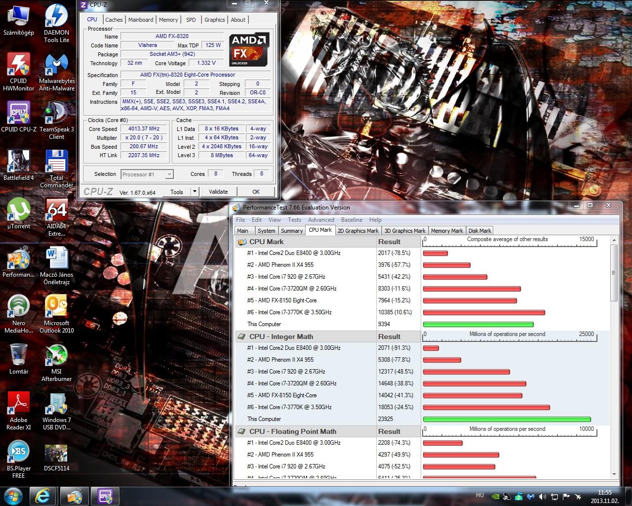Image resolution: width=632 pixels, height=506 pixels.
Task: Switch to Memory tab in CPU-Z
Action: pyautogui.click(x=168, y=20)
